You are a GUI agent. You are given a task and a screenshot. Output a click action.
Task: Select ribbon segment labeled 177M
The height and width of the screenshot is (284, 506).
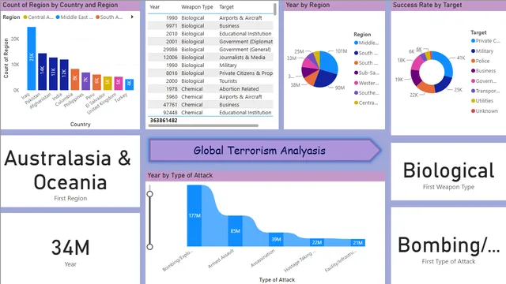pos(194,215)
